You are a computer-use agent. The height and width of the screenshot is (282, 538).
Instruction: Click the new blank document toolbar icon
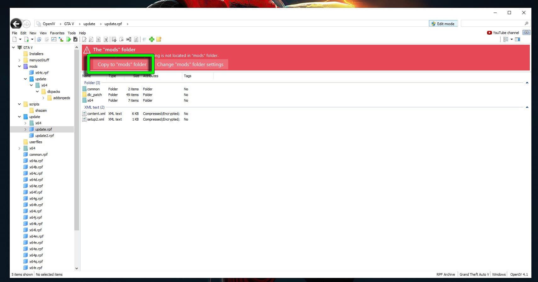pos(14,39)
